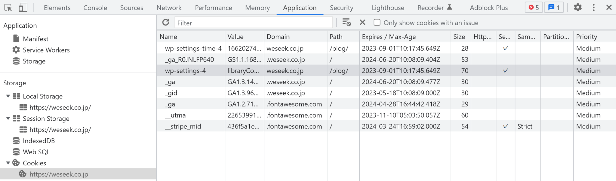The height and width of the screenshot is (181, 616).
Task: Click the blue issues counter badge
Action: point(554,8)
